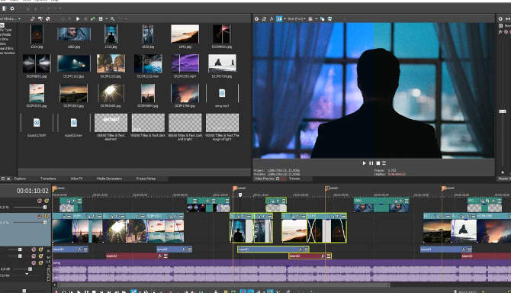Switch to the Video FX tab
This screenshot has height=293, width=511.
click(x=76, y=179)
